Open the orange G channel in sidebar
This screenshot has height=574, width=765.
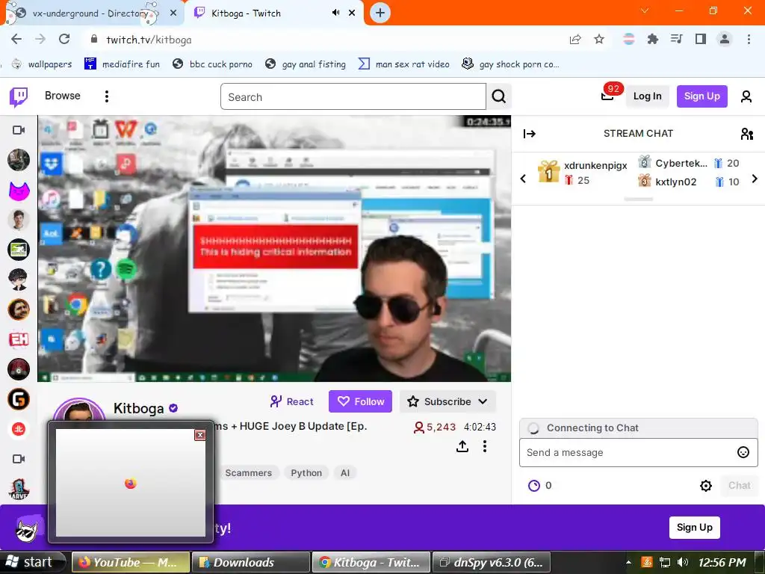19,399
